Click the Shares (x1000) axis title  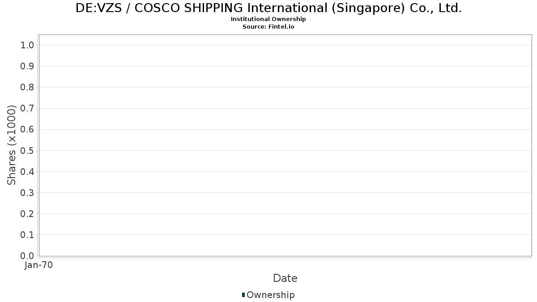click(12, 145)
